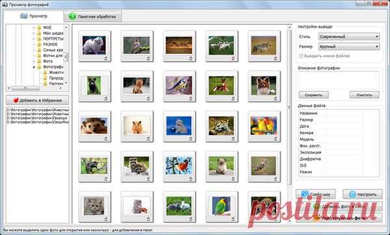
Task: Select the blue tit bird thumbnail
Action: tap(179, 86)
